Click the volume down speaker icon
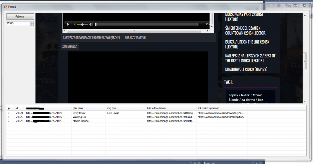This screenshot has width=313, height=164. (74, 25)
